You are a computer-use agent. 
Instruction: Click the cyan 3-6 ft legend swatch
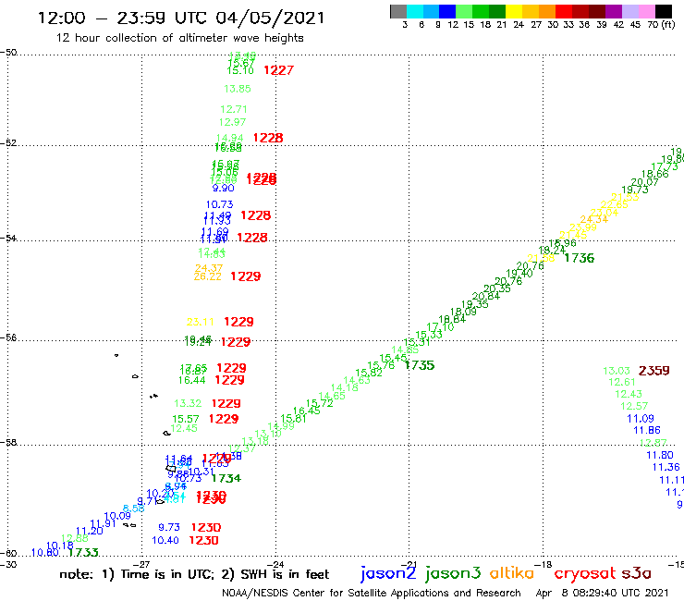[415, 11]
